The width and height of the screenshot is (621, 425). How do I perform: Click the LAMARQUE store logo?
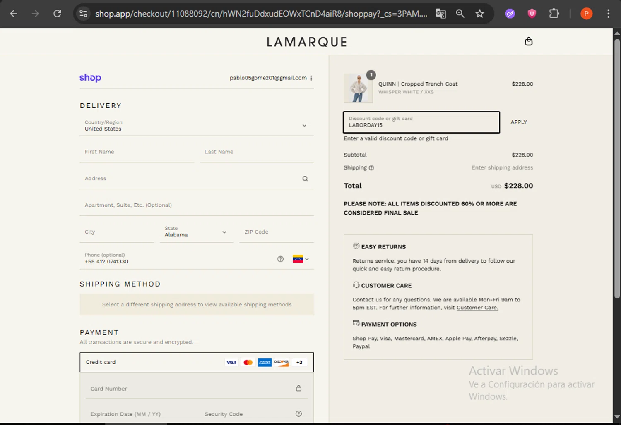click(307, 42)
